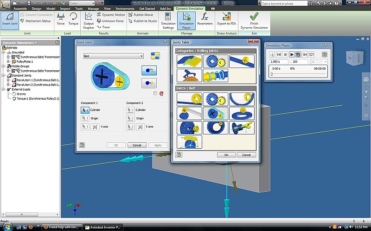Click the Insert Joint ribbon tool
Screen dimensions: 371x231
(x=10, y=20)
